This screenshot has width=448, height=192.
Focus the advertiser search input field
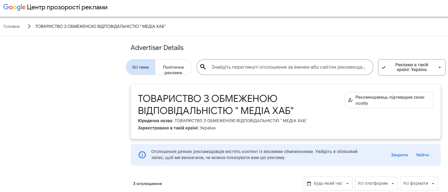point(285,67)
